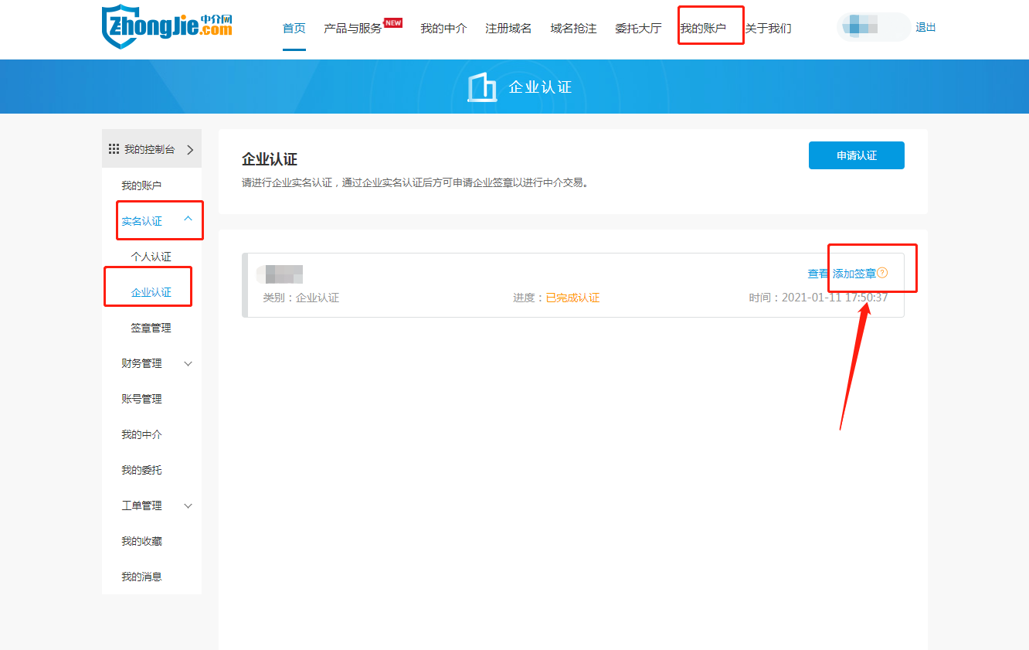This screenshot has height=650, width=1029.
Task: Click the 申请认证 button
Action: [x=856, y=155]
